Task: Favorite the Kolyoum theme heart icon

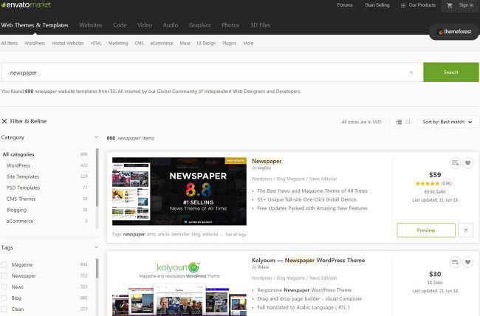Action: [x=467, y=262]
